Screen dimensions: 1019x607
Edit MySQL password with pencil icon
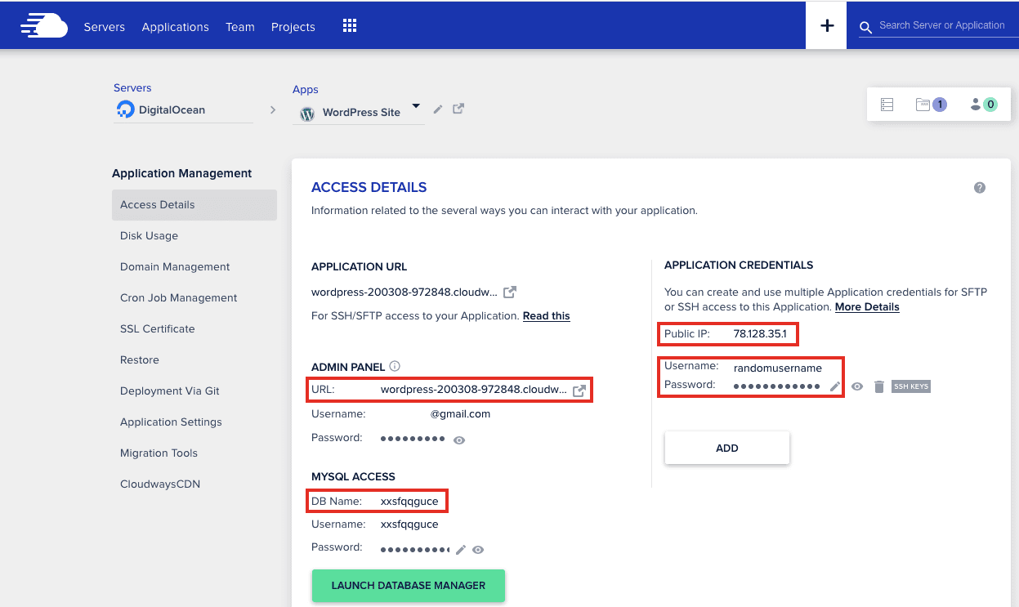461,550
